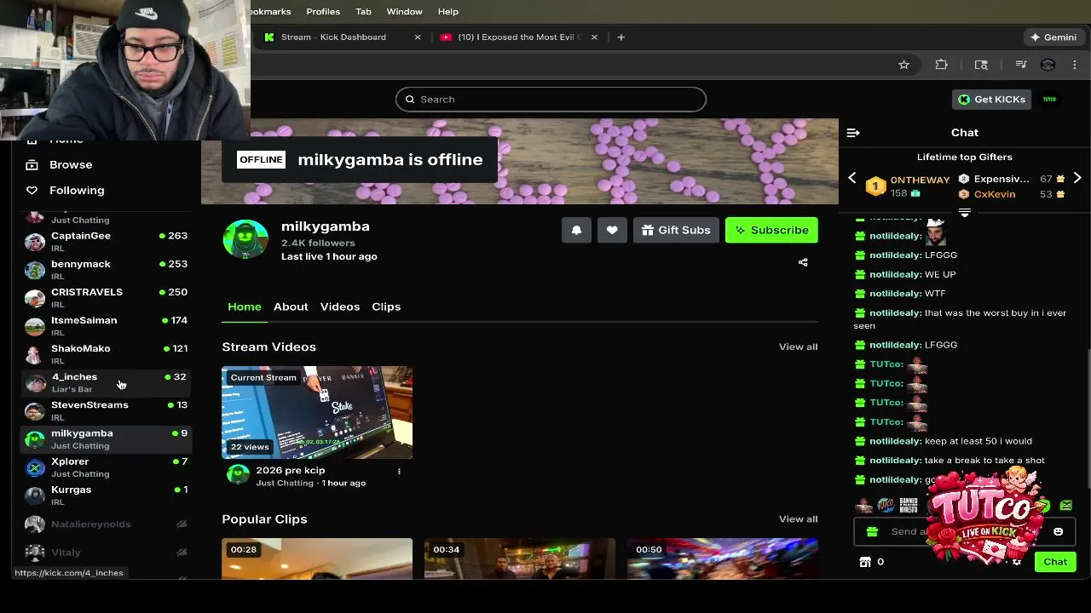Open 4_inches channel in sidebar
1091x613 pixels.
coord(106,382)
